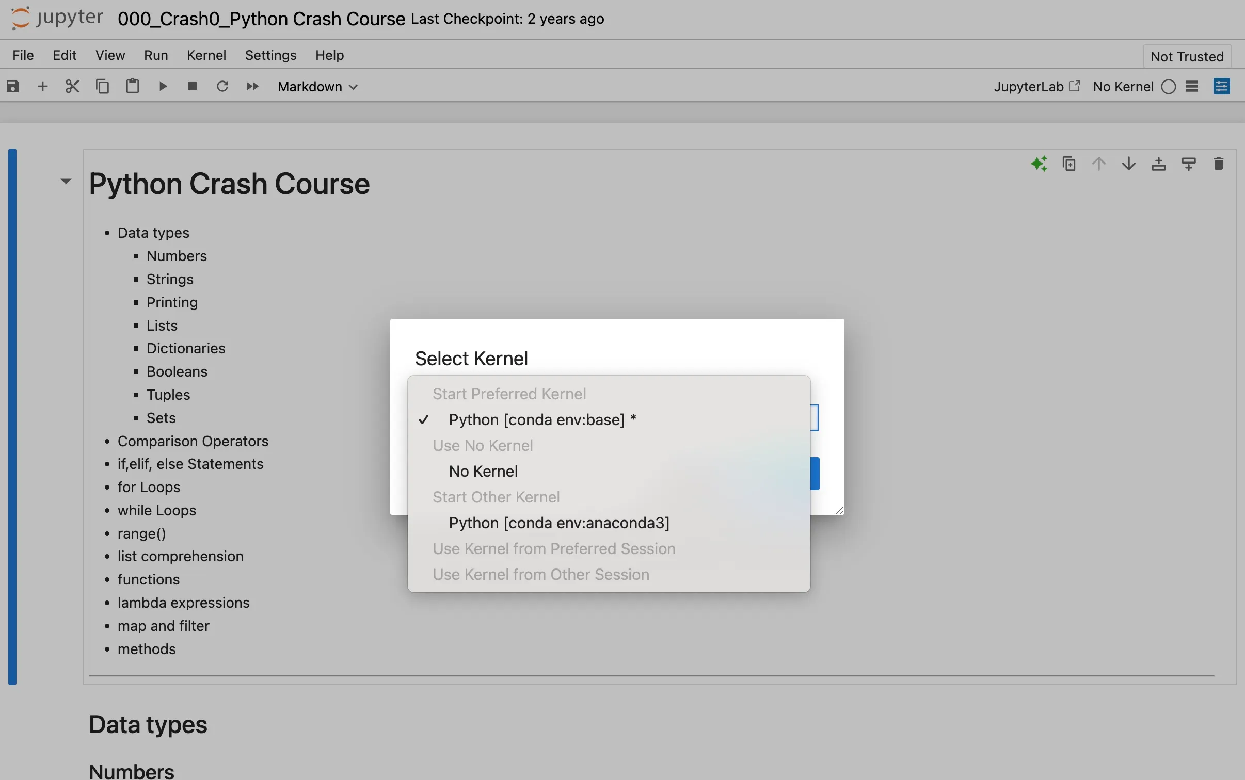Click the 'Booleans' sub-bullet text

coord(177,371)
